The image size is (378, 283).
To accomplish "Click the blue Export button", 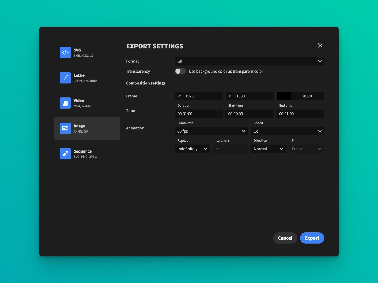I will pyautogui.click(x=312, y=238).
